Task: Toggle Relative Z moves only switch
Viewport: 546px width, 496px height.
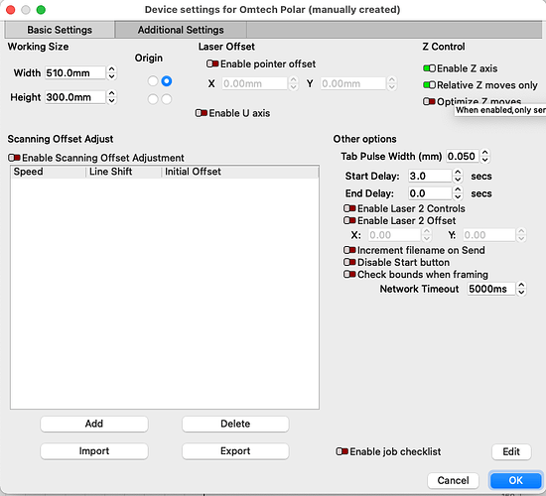Action: click(x=429, y=85)
